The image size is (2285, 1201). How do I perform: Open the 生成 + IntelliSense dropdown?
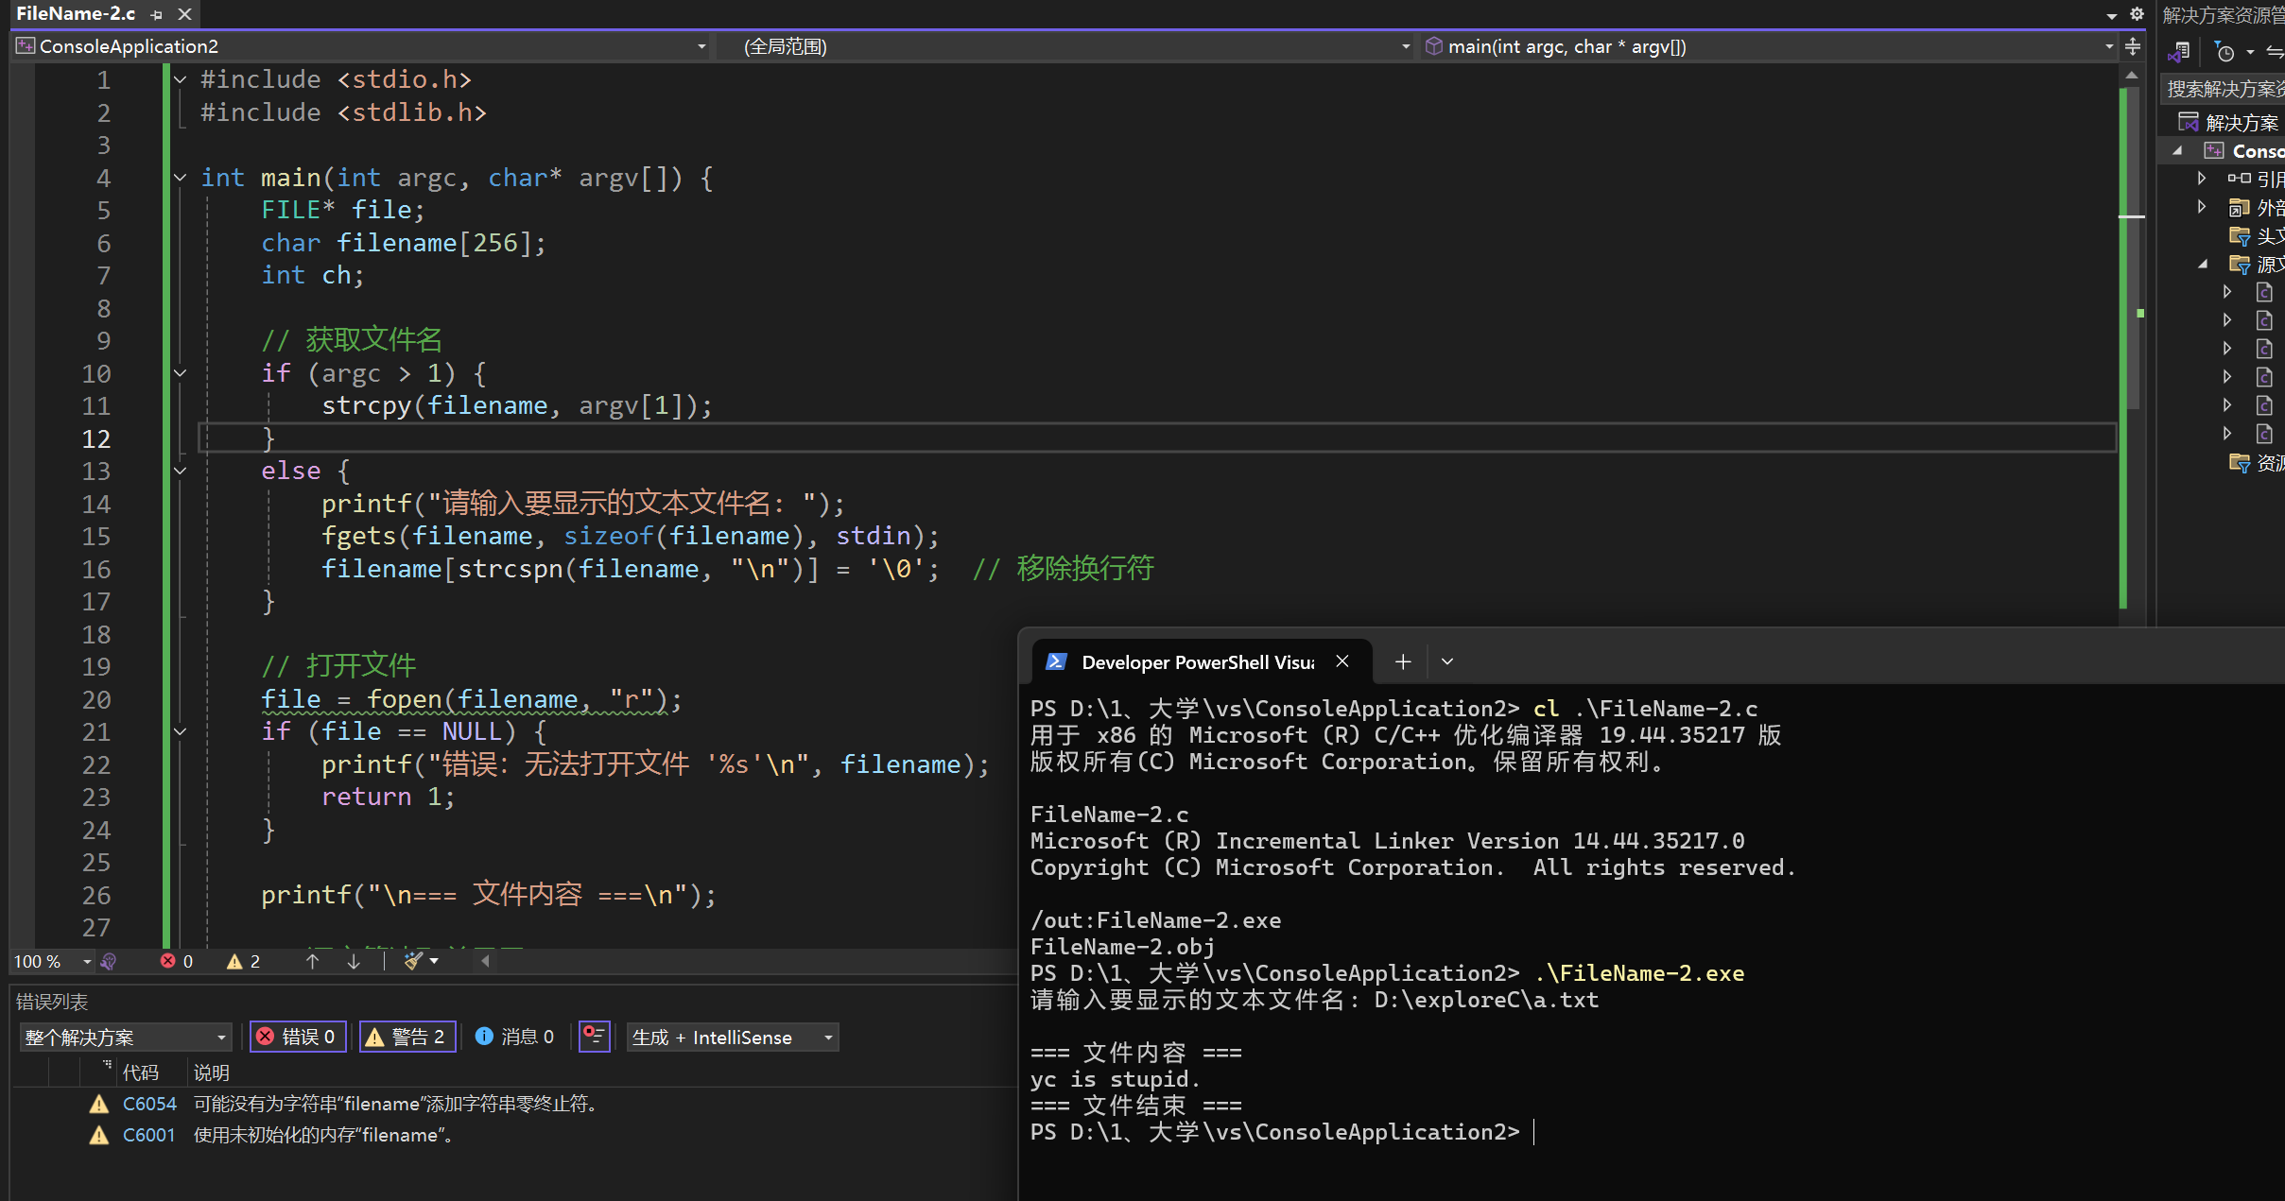(733, 1038)
